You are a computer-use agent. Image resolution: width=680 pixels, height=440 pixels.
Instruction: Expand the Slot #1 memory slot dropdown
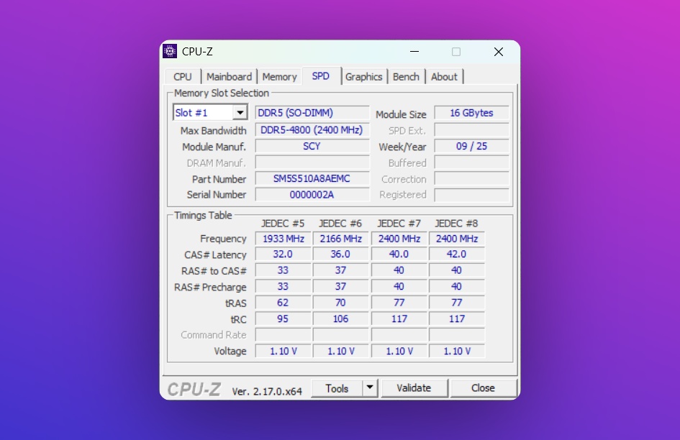240,113
